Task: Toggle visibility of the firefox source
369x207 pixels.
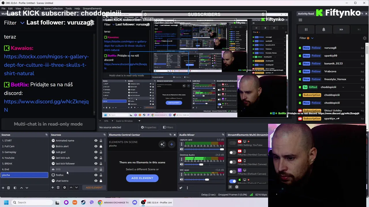Action: point(96,175)
